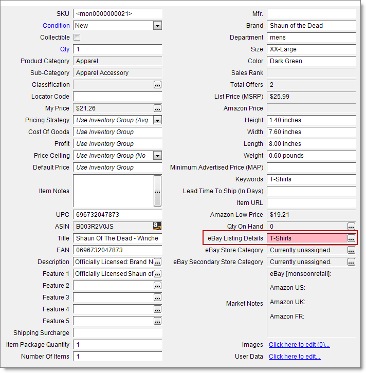Open Feature 3 ellipsis button
This screenshot has height=373, width=366.
tap(157, 297)
